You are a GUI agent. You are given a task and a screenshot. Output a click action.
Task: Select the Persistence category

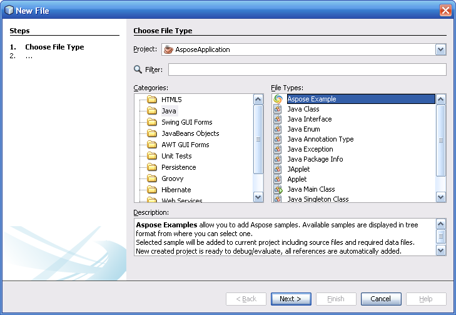pos(179,167)
